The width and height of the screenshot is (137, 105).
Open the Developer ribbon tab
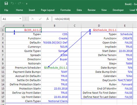pos(118,10)
